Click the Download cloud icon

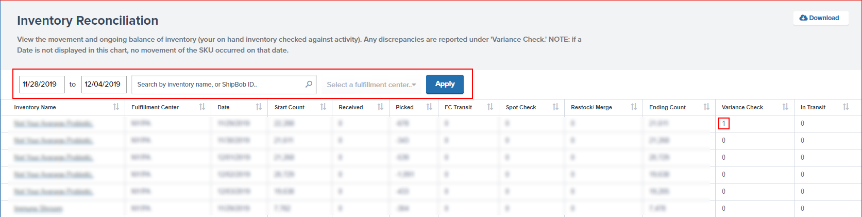point(803,18)
